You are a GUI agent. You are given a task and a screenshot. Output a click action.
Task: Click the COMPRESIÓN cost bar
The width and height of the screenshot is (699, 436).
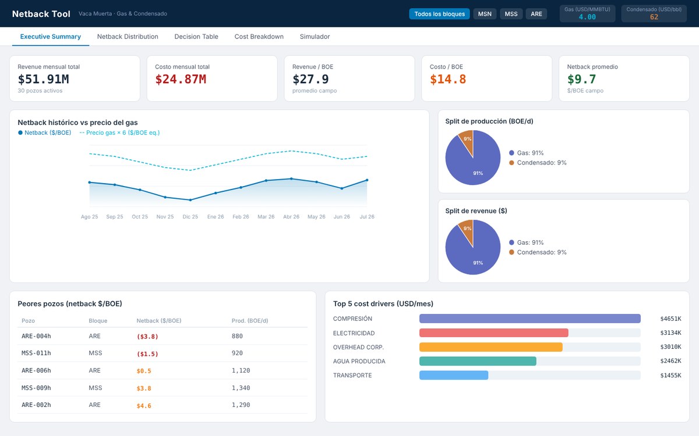(530, 319)
